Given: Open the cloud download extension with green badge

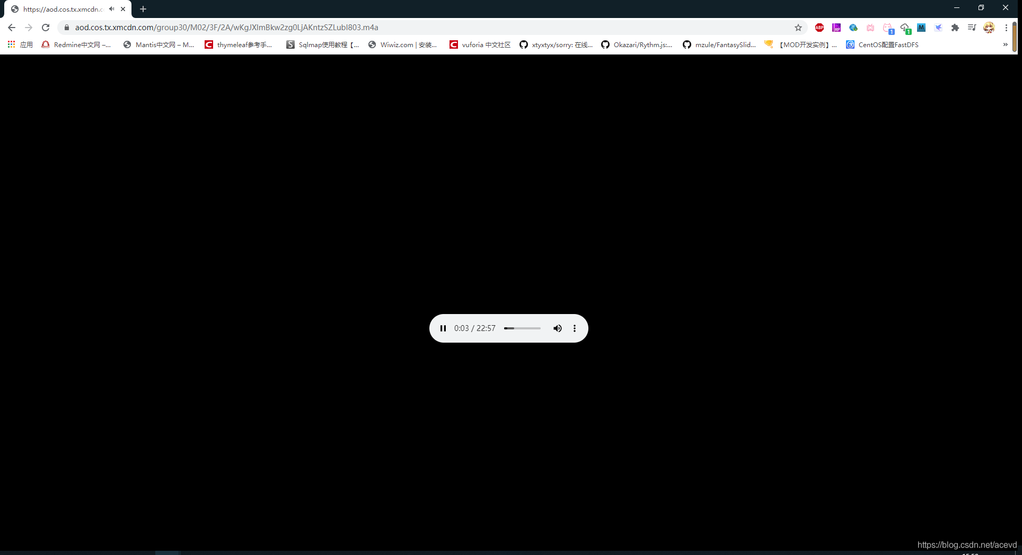Looking at the screenshot, I should pos(905,28).
